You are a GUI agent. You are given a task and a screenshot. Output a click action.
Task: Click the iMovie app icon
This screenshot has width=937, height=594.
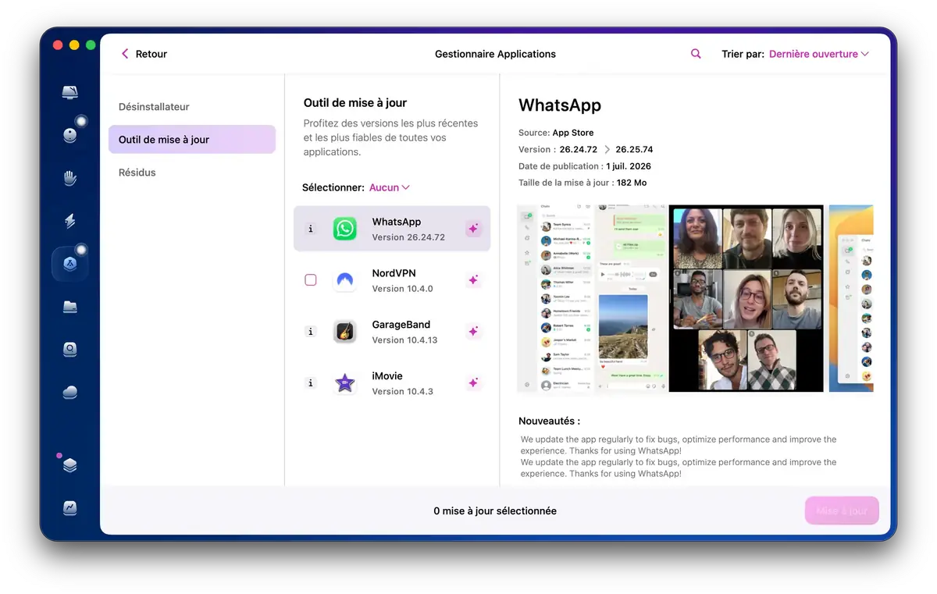(345, 383)
